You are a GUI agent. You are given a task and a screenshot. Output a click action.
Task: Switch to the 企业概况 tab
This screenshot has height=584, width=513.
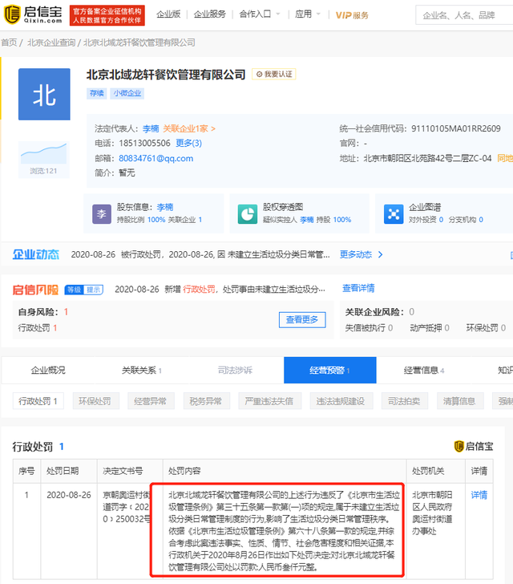48,370
